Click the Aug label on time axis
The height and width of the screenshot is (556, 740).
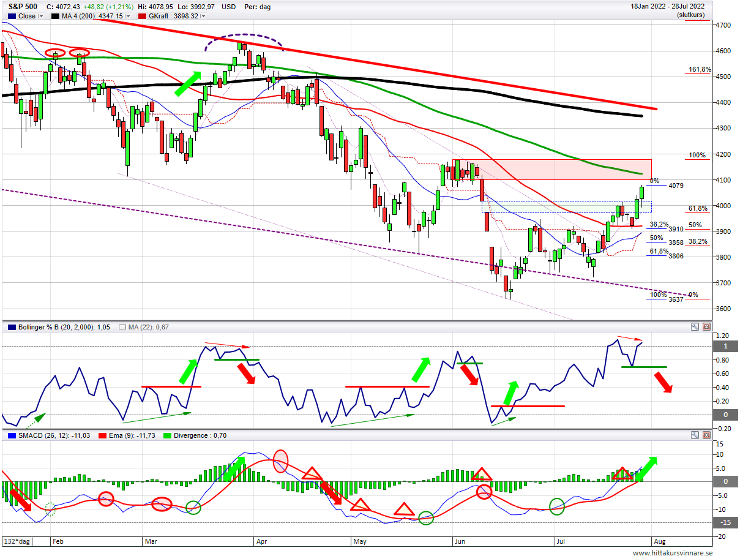[660, 542]
